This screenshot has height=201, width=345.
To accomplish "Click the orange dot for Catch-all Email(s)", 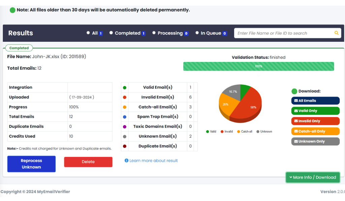I will click(x=125, y=107).
